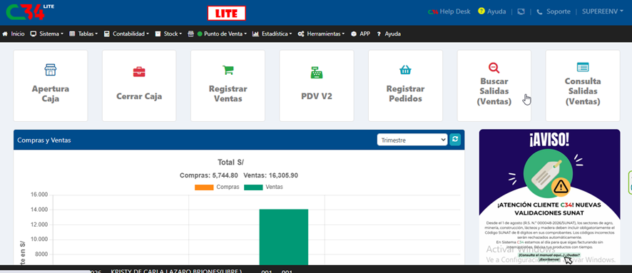Click the green Ventas bar in chart
Viewport: 632px width, 273px height.
pyautogui.click(x=283, y=237)
